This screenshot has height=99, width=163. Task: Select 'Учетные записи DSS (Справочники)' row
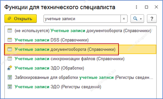tap(81, 40)
